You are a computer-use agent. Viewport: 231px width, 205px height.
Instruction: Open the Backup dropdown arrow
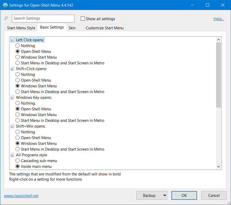point(164,195)
